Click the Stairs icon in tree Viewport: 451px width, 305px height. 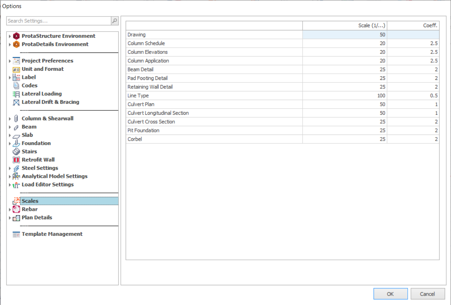tap(16, 151)
